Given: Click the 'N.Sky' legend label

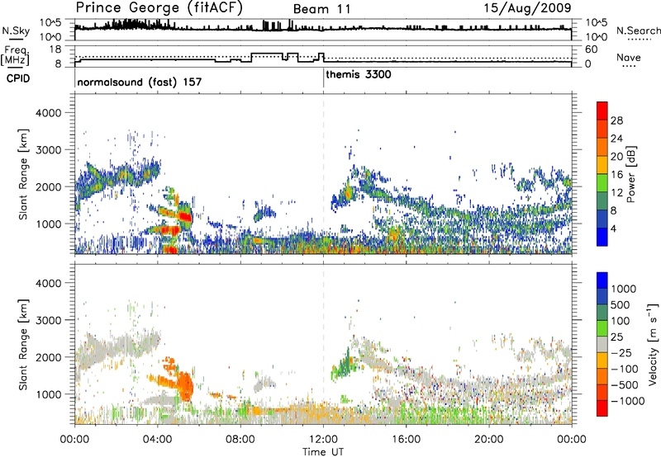Looking at the screenshot, I should [16, 31].
